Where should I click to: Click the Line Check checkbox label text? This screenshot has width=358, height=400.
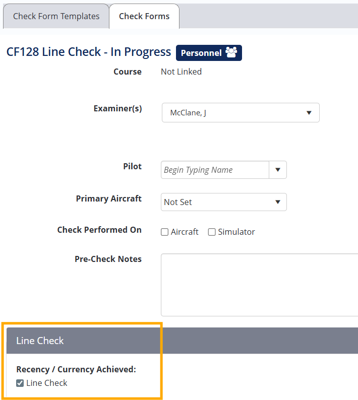(x=47, y=383)
